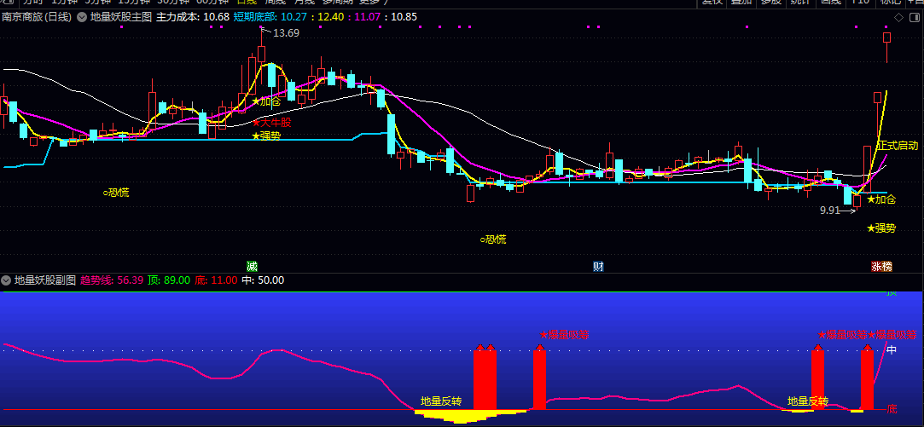Click the 中: 50.00 readout

coord(263,280)
